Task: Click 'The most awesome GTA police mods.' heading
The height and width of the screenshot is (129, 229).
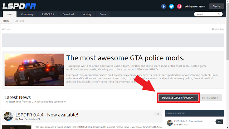Action: coord(126,58)
